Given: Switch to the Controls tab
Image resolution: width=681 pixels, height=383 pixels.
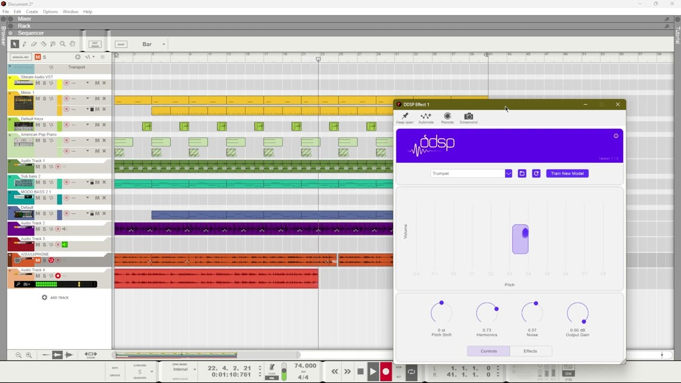Looking at the screenshot, I should coord(488,351).
